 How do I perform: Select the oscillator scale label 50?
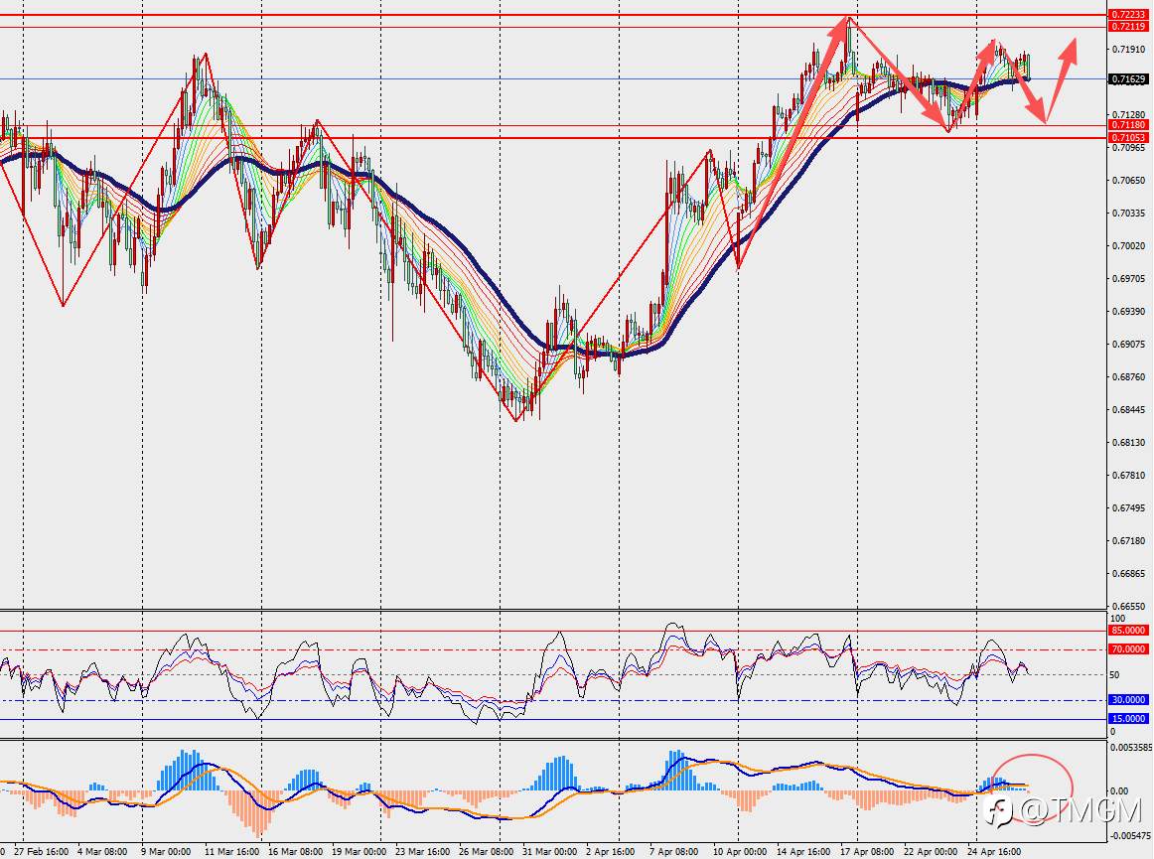pyautogui.click(x=1115, y=675)
